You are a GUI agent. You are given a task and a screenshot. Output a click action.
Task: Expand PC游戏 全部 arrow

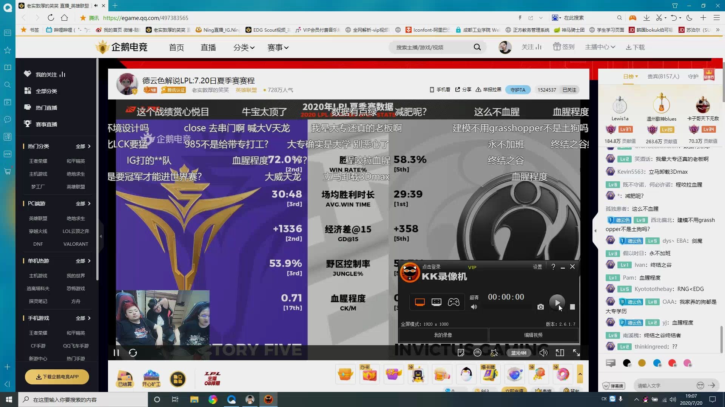(83, 203)
